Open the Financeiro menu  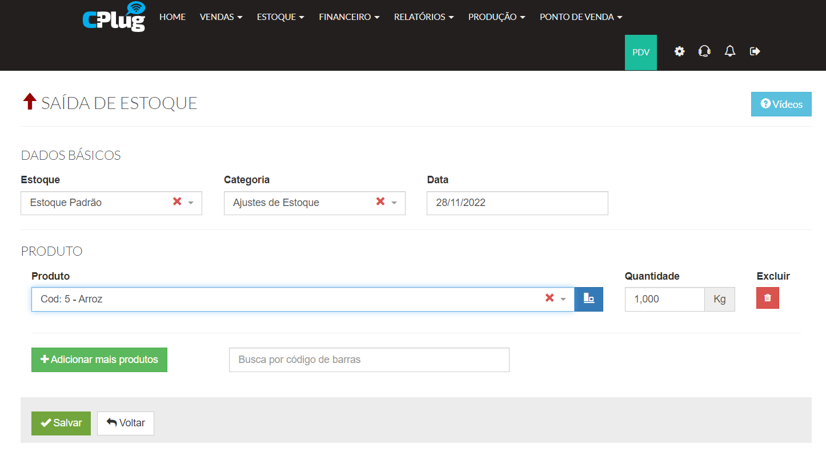[x=349, y=17]
